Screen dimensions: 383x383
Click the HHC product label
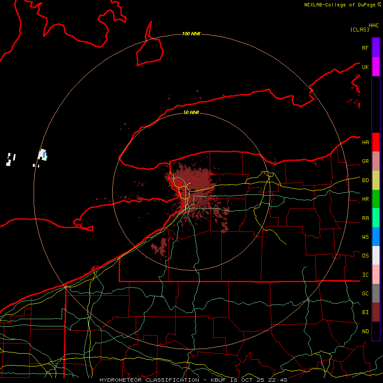374,26
